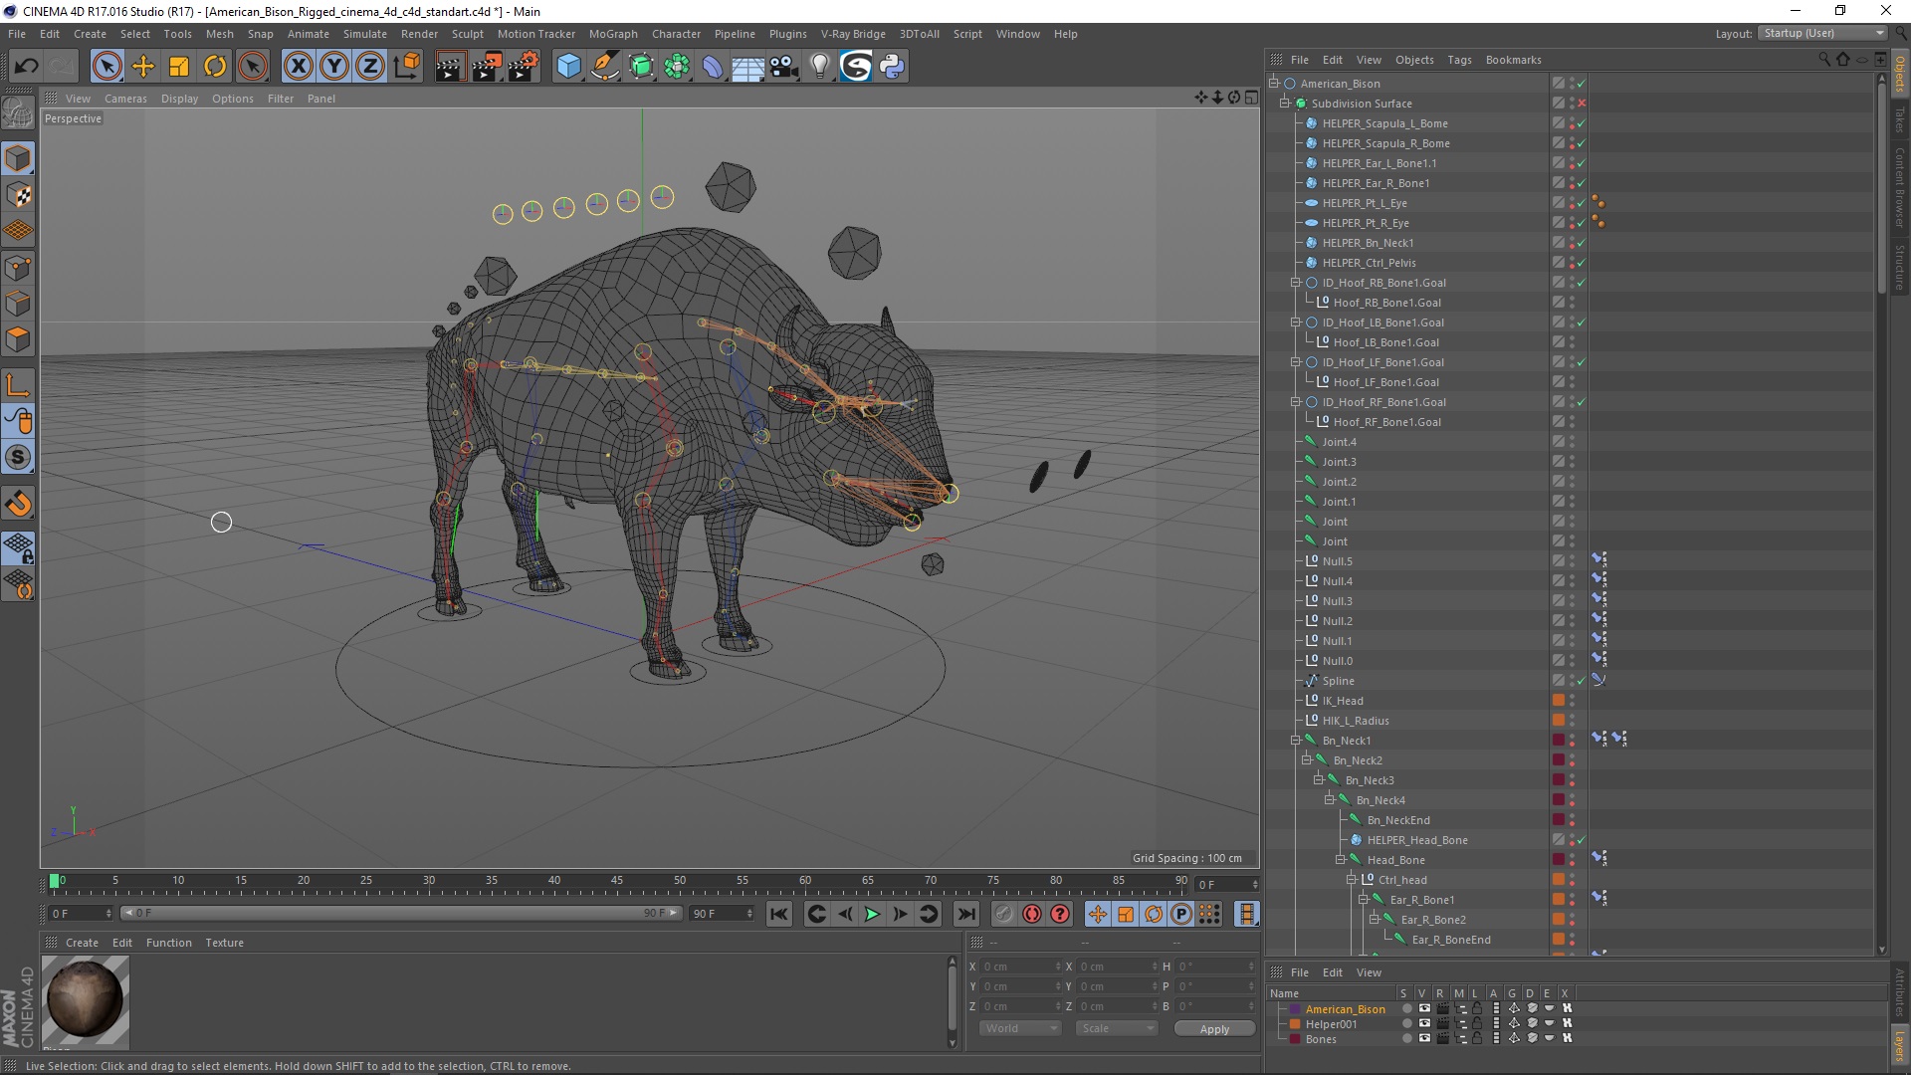Toggle HELPER_Scapula_L_Bome enable checkmark
Screen dimensions: 1911x1075
[1582, 123]
